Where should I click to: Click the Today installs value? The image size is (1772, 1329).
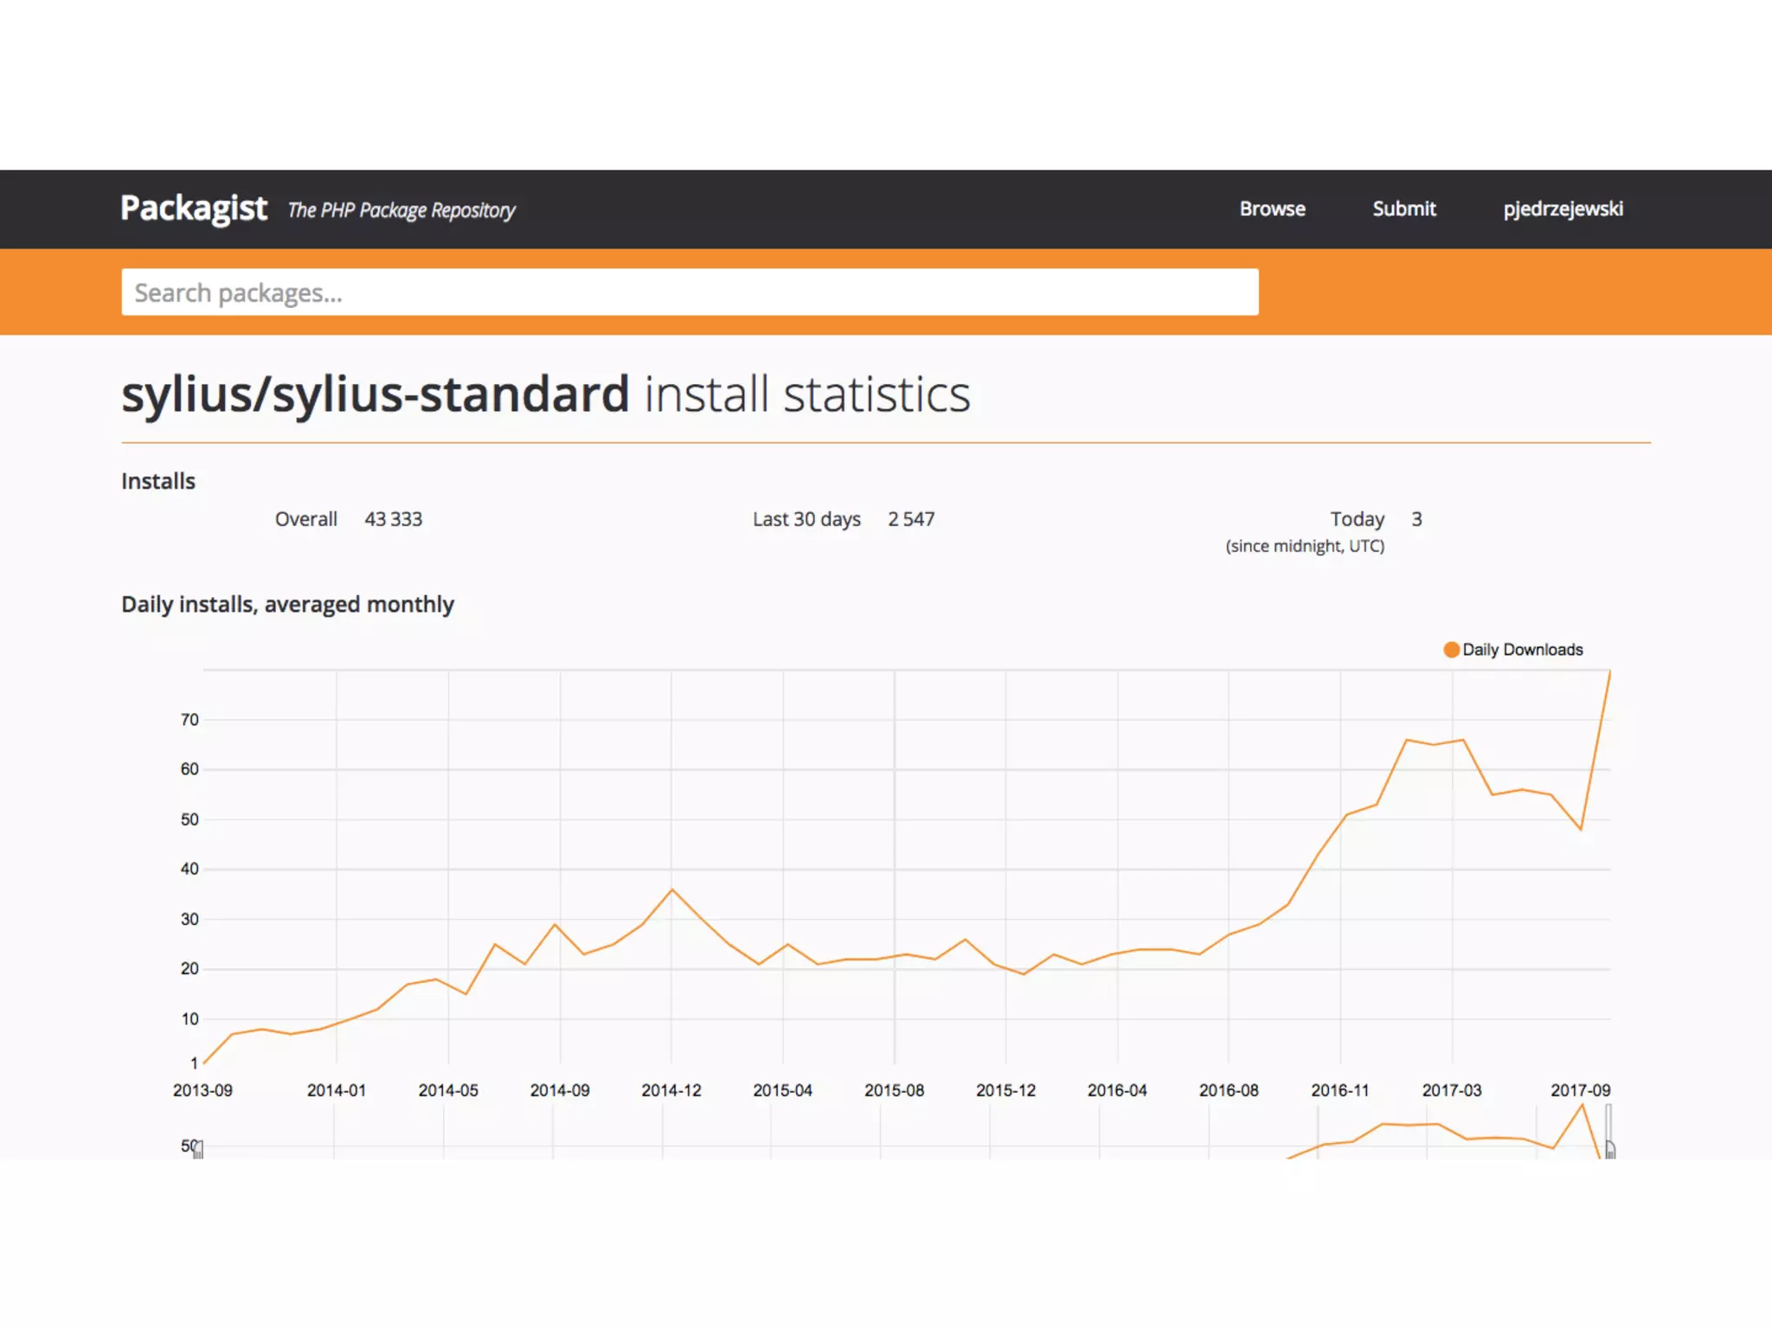(1416, 519)
